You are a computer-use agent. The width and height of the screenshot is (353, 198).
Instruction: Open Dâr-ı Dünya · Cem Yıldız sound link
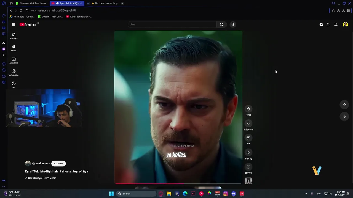coord(42,178)
